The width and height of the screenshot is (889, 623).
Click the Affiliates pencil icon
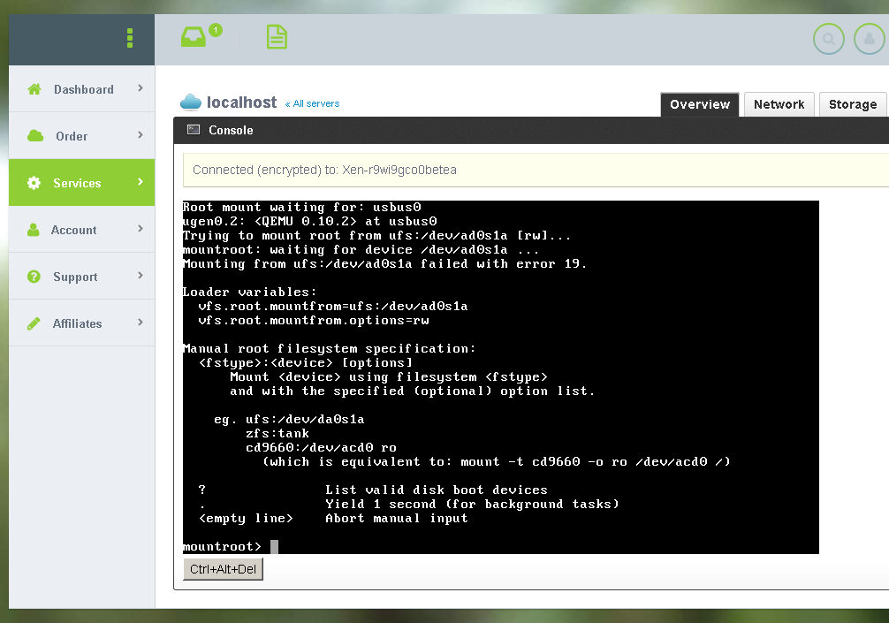coord(34,323)
